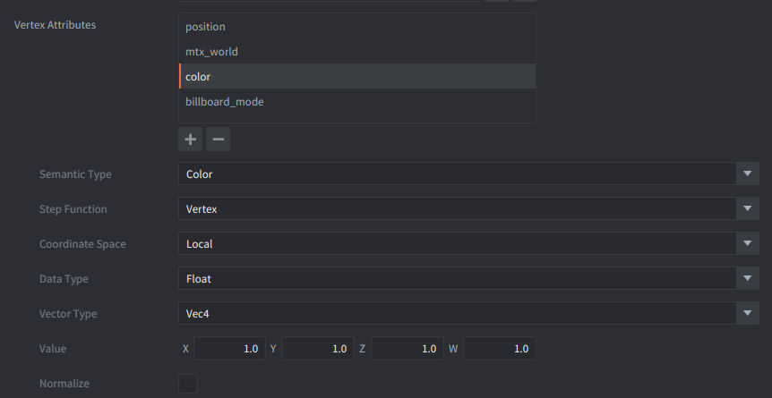The image size is (772, 398).
Task: Click the minus icon to remove attribute
Action: (x=218, y=140)
